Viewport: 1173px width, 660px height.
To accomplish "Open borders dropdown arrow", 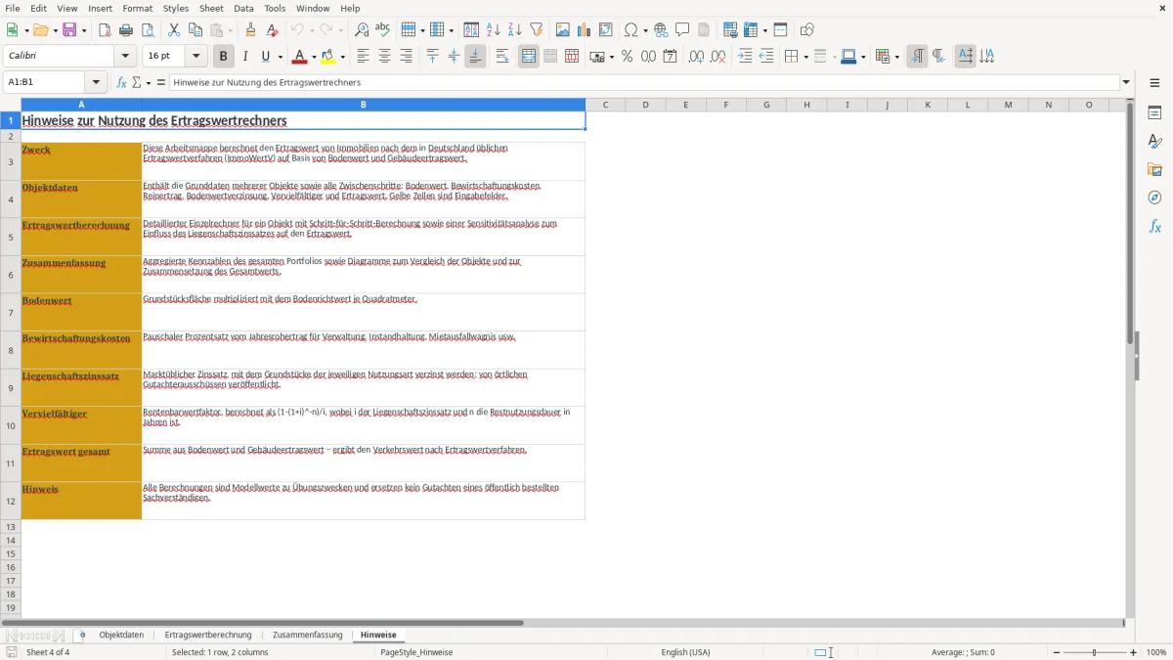I will (x=804, y=57).
